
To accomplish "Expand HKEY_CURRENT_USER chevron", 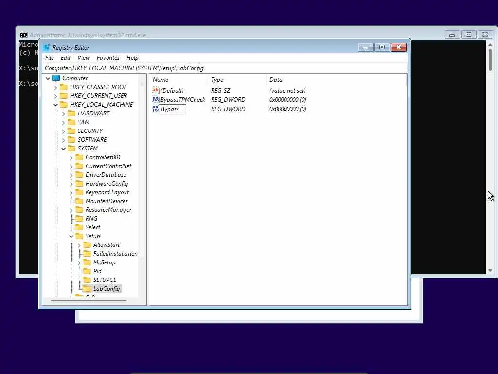I will pyautogui.click(x=56, y=96).
